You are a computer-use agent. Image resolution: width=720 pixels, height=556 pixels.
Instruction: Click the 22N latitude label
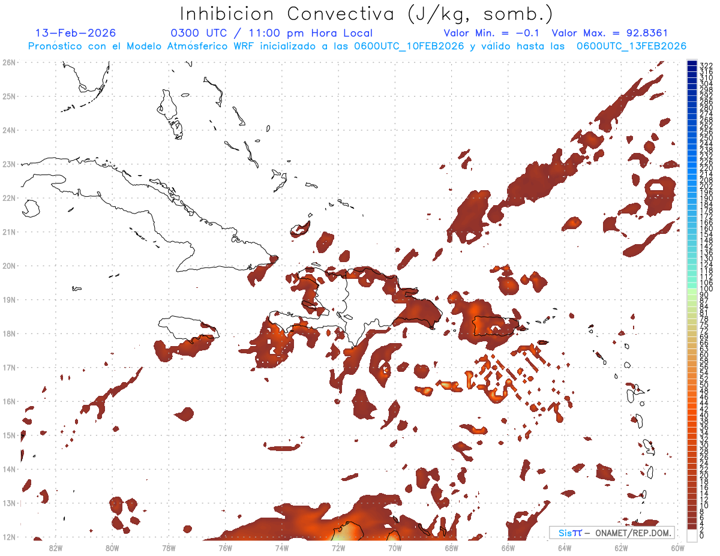9,198
